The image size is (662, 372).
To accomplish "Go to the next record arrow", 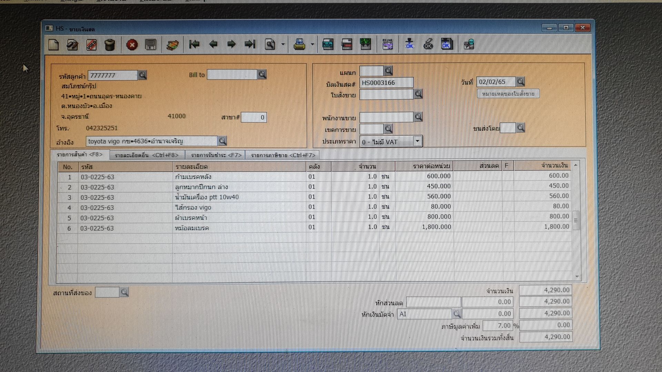I will click(232, 44).
